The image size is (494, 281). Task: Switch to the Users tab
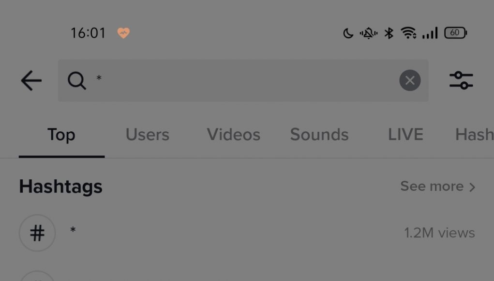coord(148,135)
